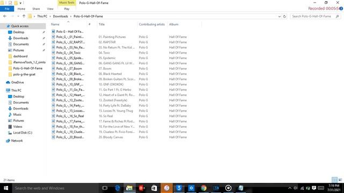Switch to details view layout button
This screenshot has height=193, width=344.
tap(334, 180)
